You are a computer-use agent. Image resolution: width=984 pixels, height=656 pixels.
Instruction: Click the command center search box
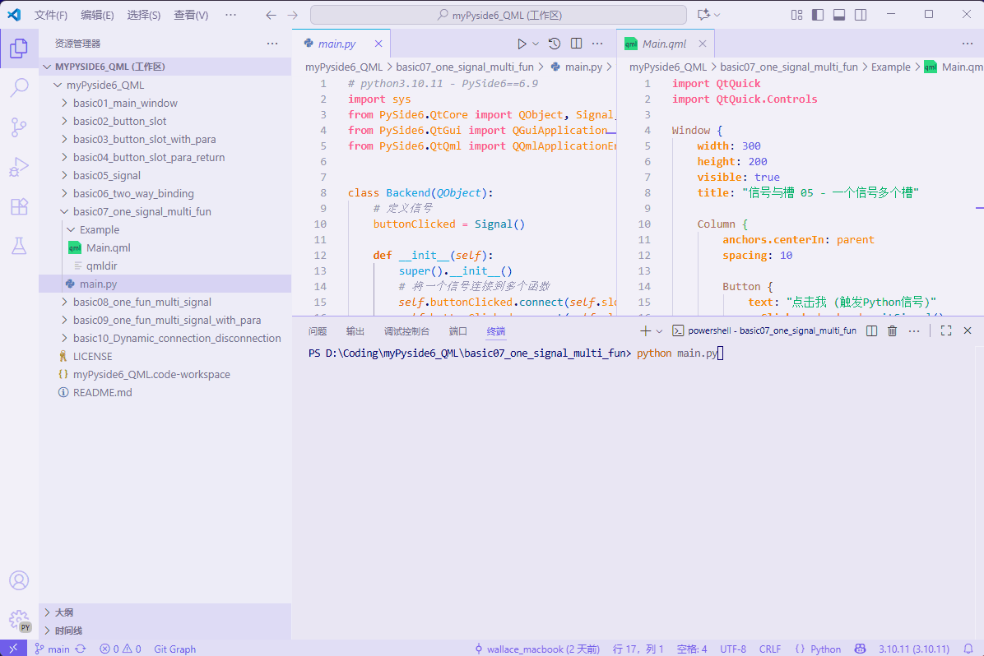click(x=499, y=15)
